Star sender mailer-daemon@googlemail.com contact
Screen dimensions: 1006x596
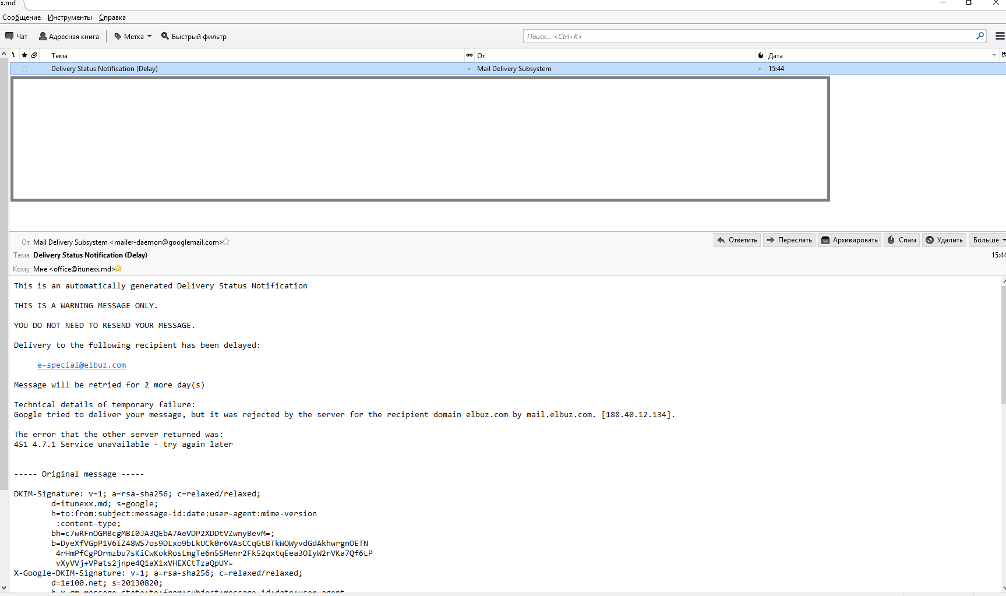[x=227, y=242]
